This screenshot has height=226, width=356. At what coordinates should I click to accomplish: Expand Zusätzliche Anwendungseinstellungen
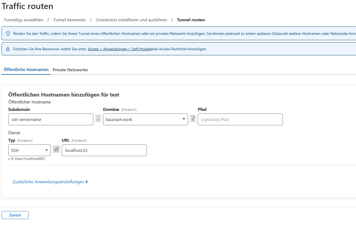click(x=50, y=182)
